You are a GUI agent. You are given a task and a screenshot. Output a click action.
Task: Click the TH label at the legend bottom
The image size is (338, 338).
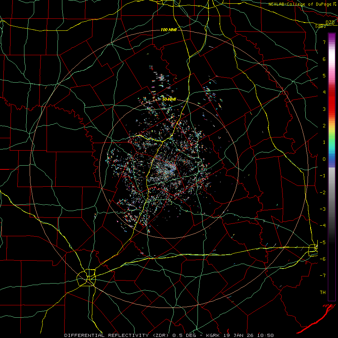point(323,292)
